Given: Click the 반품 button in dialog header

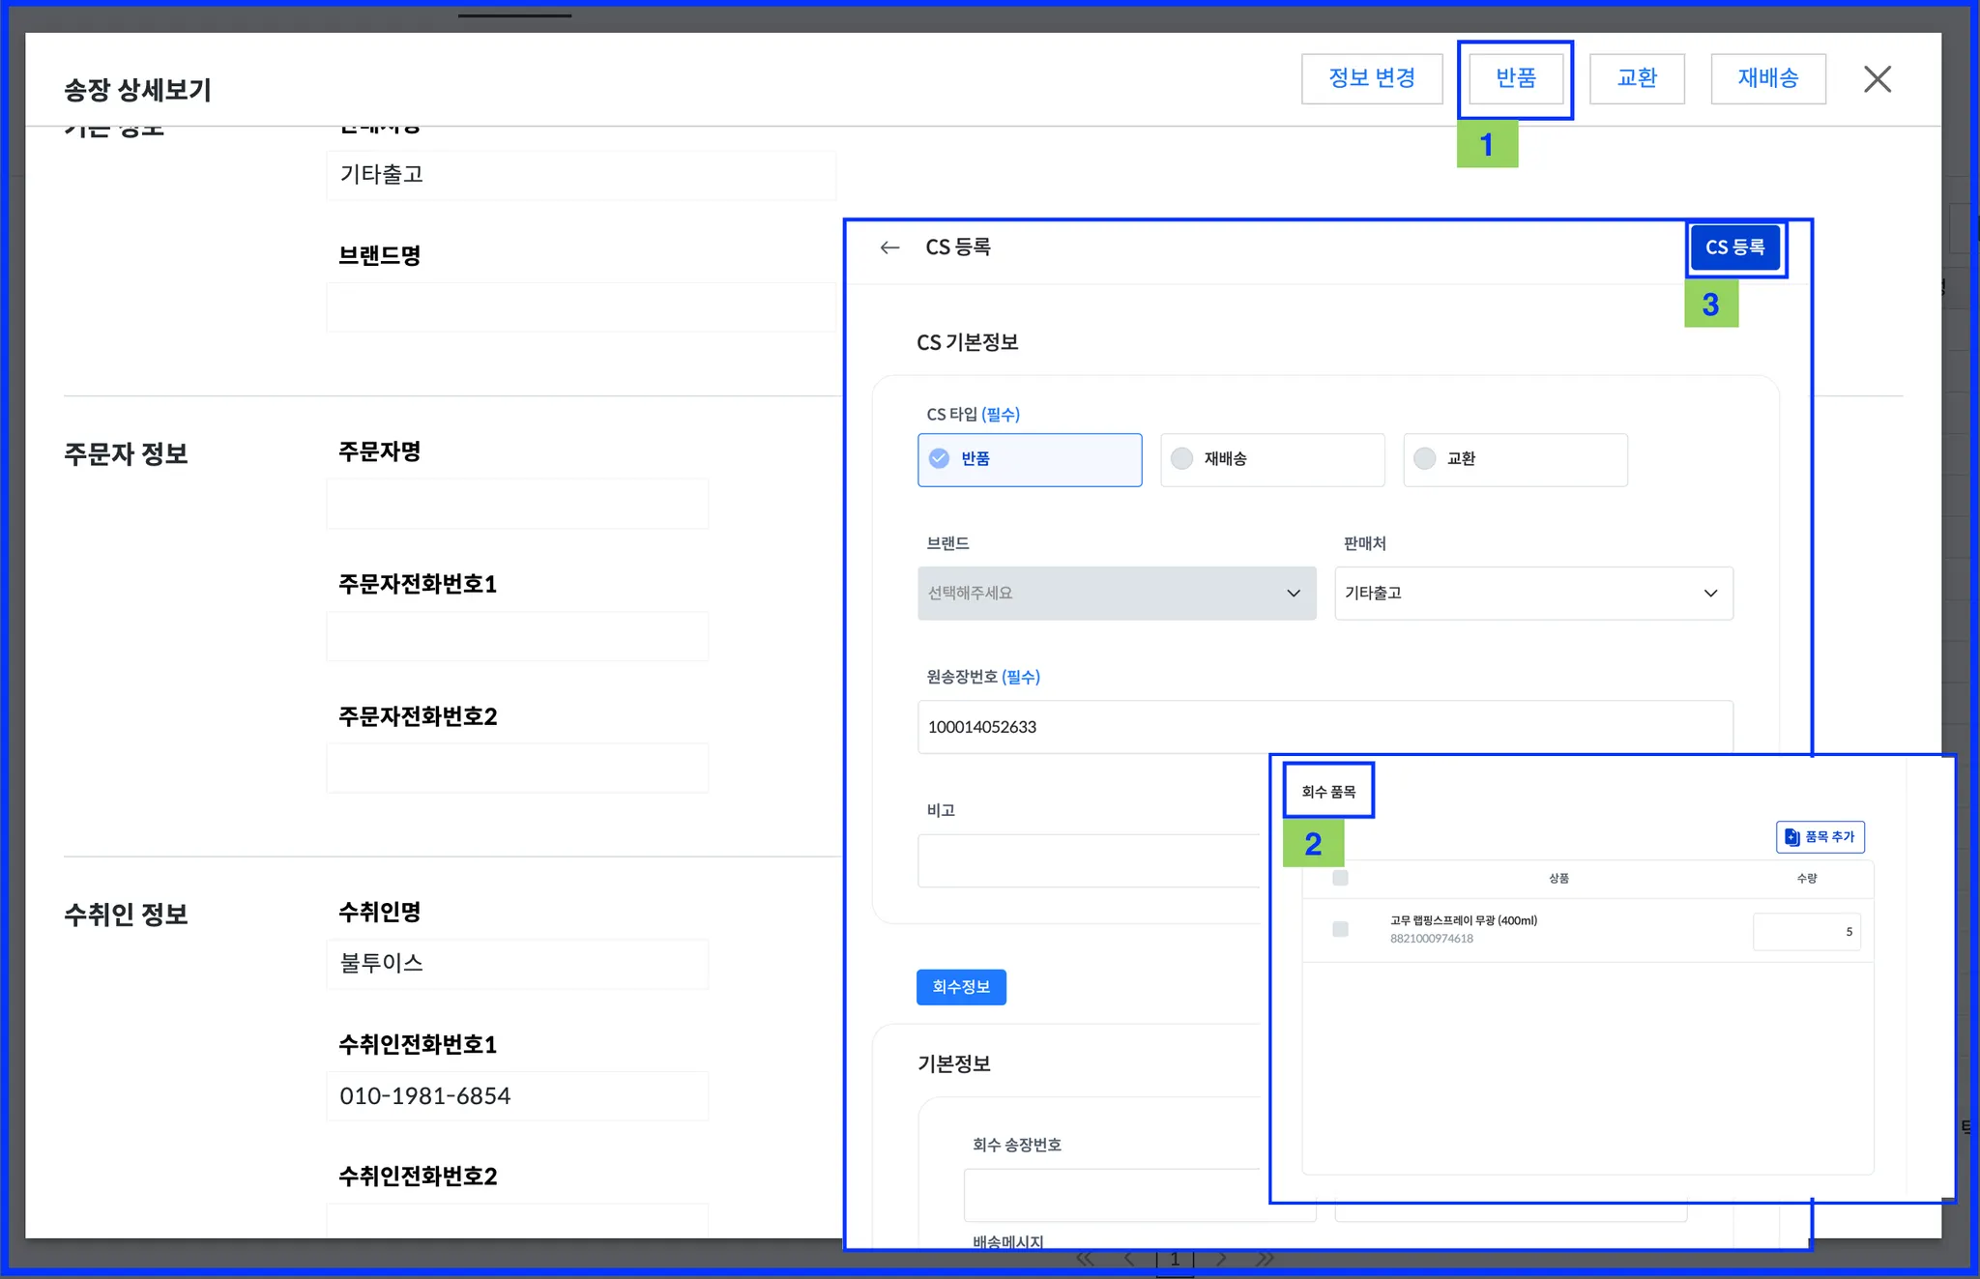Looking at the screenshot, I should tap(1515, 78).
